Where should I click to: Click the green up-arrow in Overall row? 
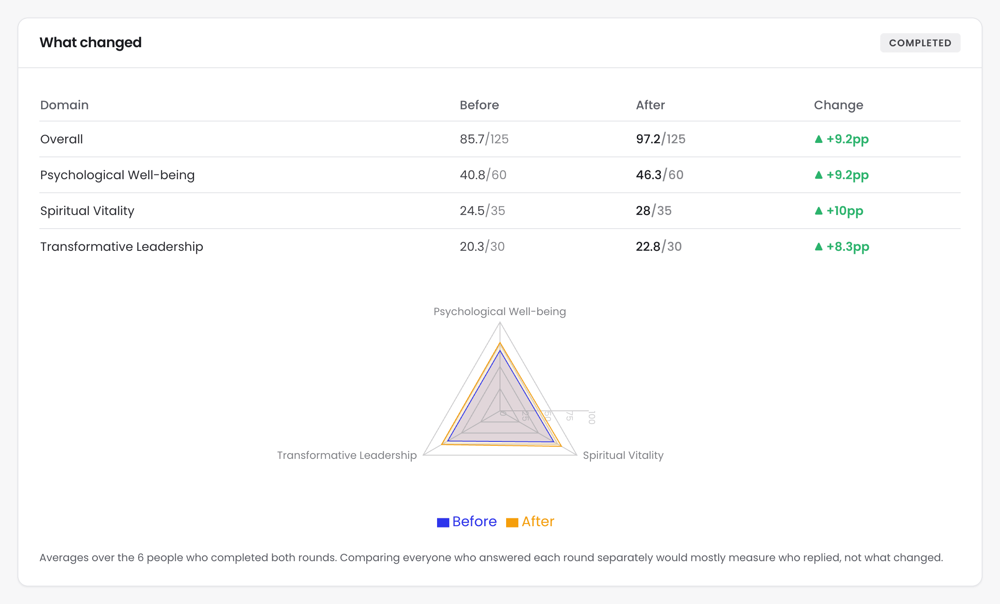tap(819, 139)
